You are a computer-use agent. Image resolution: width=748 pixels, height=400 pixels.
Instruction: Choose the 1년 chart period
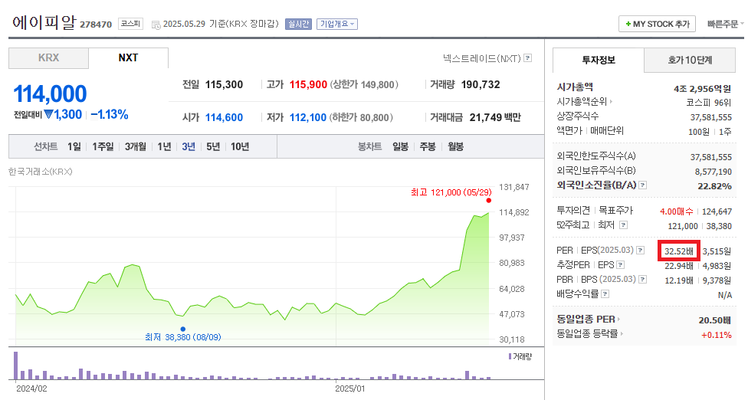click(164, 147)
